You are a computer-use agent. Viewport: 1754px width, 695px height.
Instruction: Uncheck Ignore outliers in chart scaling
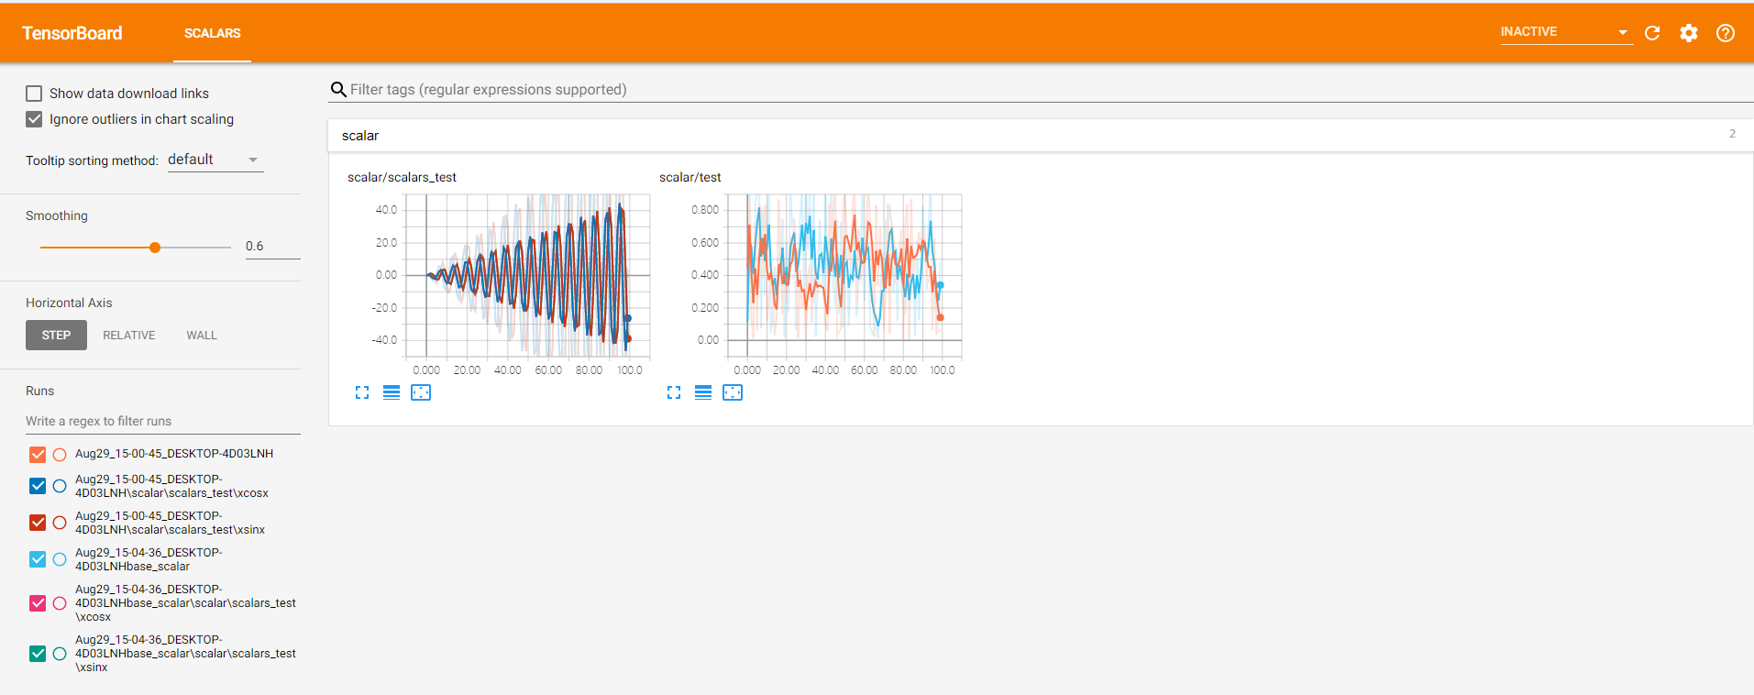tap(34, 119)
